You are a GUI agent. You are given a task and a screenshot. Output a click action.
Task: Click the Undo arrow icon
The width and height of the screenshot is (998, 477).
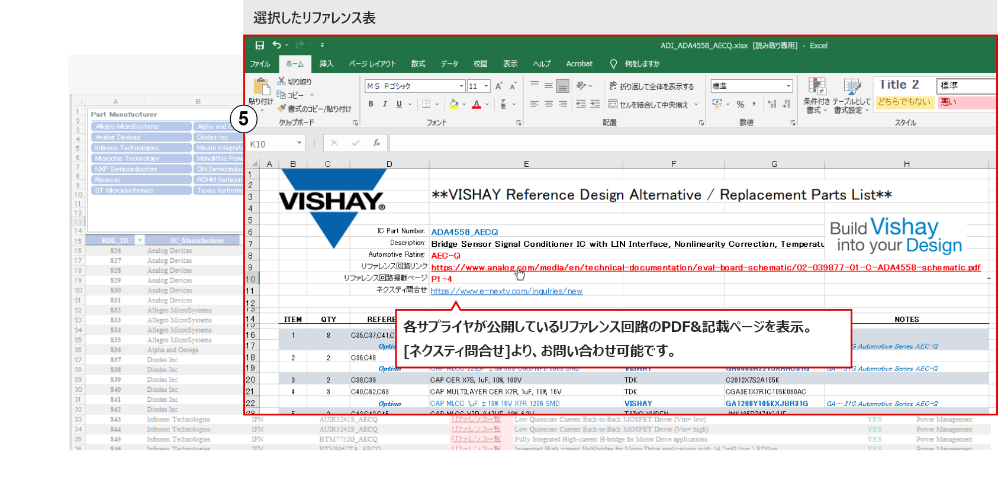click(x=276, y=44)
